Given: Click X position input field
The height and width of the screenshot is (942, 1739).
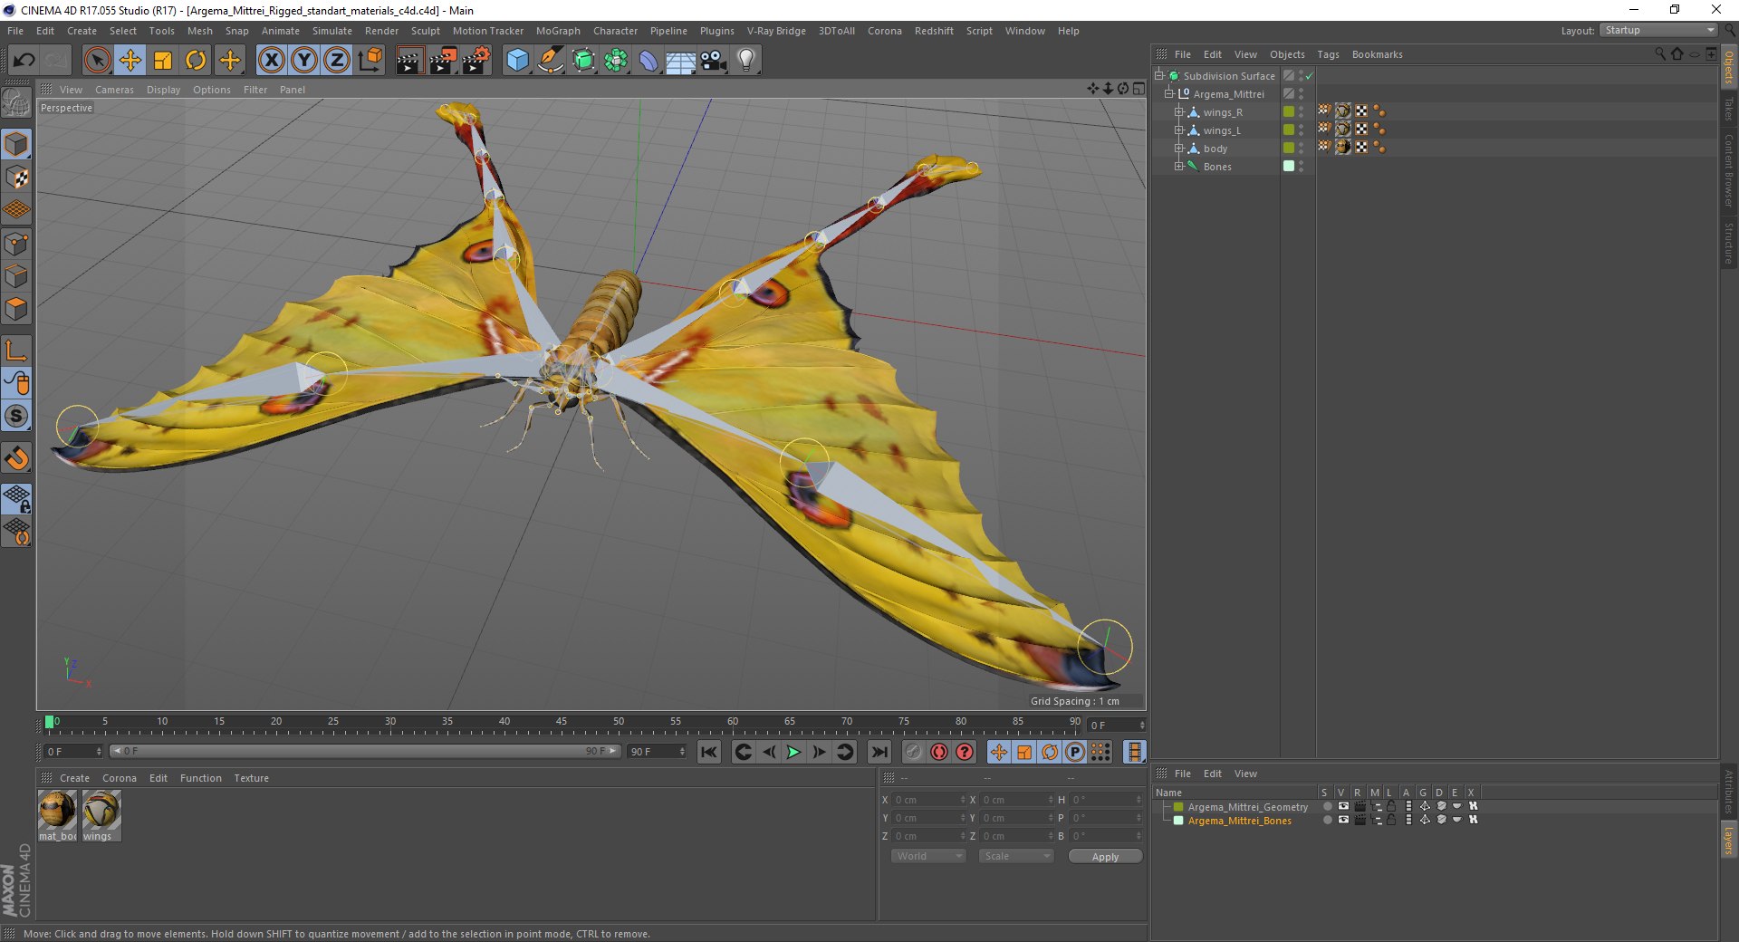Looking at the screenshot, I should pyautogui.click(x=929, y=800).
